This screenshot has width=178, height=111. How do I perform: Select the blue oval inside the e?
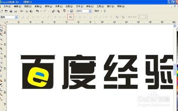pyautogui.click(x=40, y=74)
